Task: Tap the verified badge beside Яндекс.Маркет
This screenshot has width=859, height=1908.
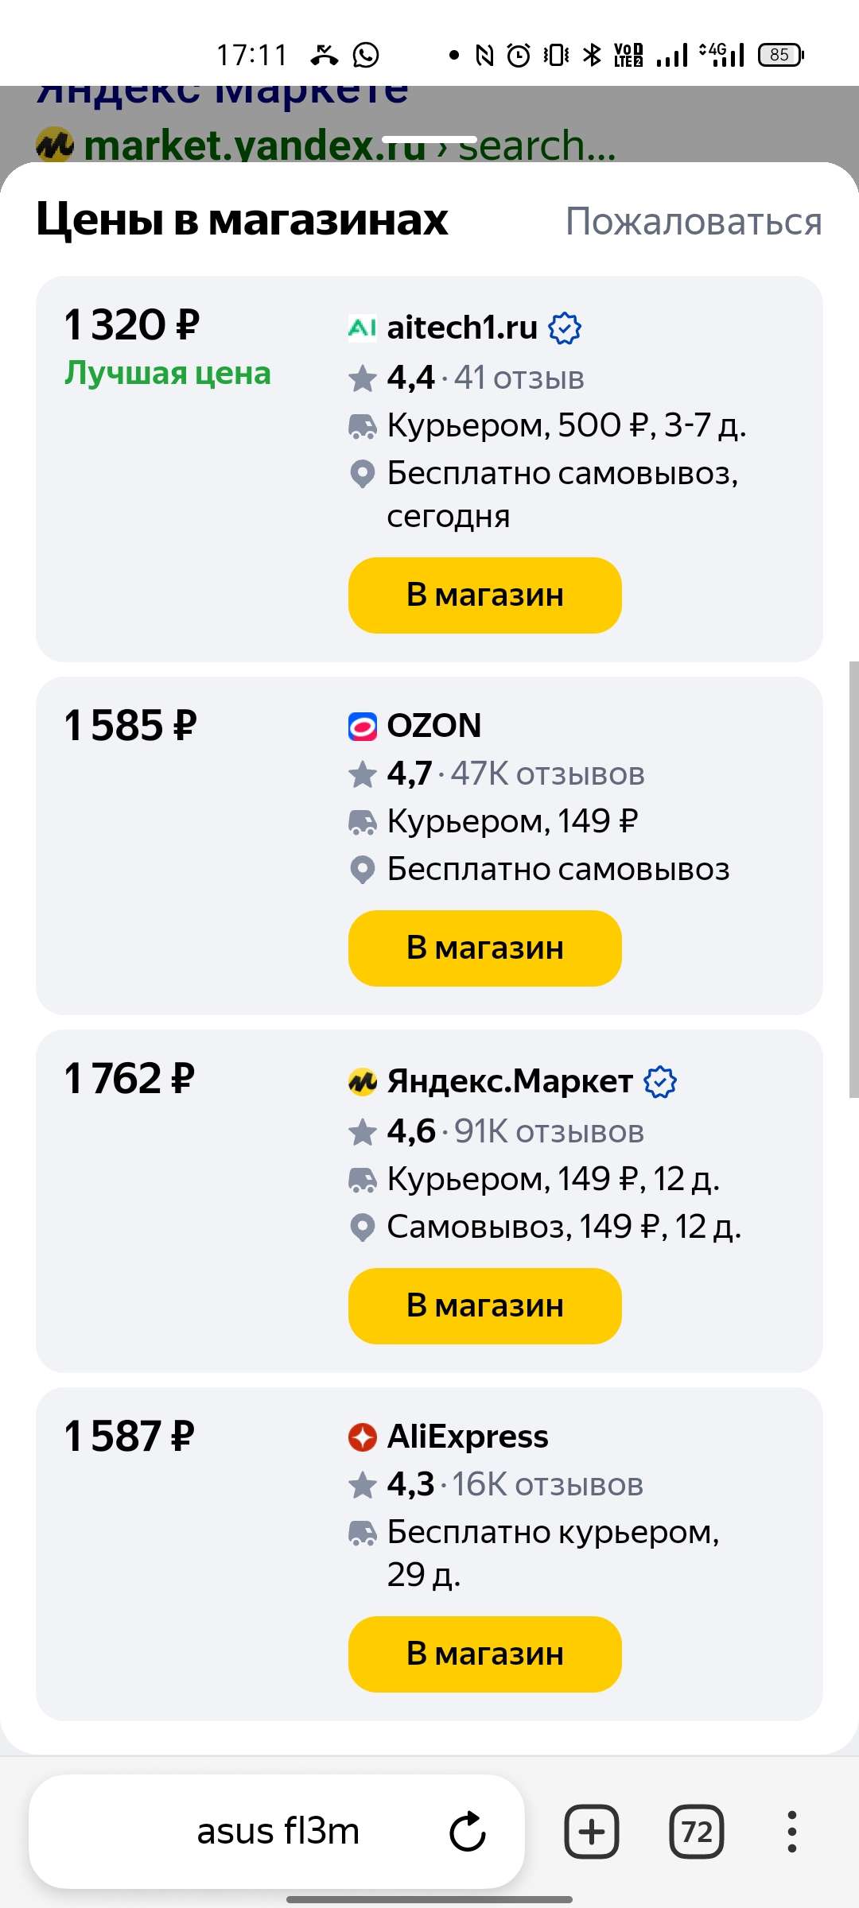Action: 660,1082
